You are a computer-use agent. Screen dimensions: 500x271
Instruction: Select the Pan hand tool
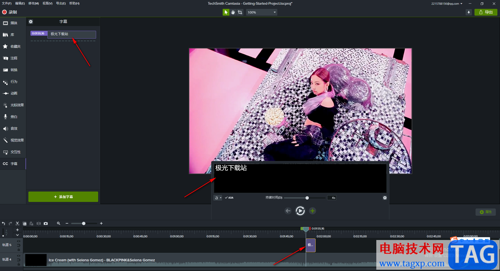233,12
